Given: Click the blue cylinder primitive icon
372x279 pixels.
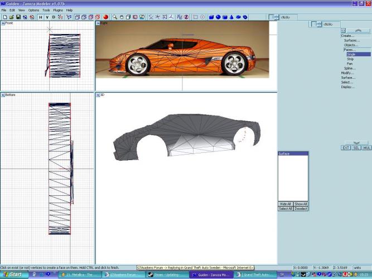Looking at the screenshot, I should (224, 17).
